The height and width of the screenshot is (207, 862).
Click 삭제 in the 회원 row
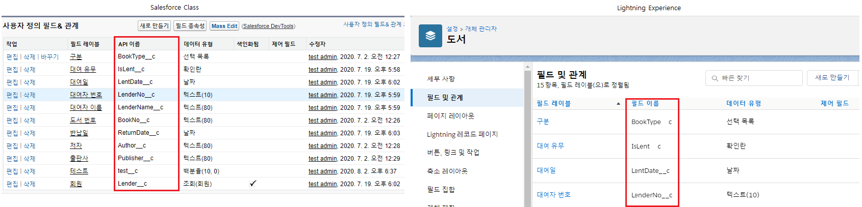pos(29,184)
